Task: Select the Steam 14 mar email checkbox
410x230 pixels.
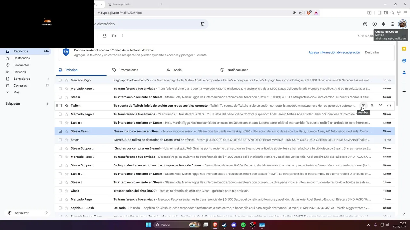Action: click(x=60, y=97)
